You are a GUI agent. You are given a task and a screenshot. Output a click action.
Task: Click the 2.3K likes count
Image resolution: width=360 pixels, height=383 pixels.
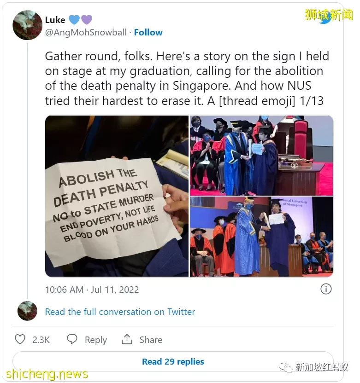click(x=41, y=340)
